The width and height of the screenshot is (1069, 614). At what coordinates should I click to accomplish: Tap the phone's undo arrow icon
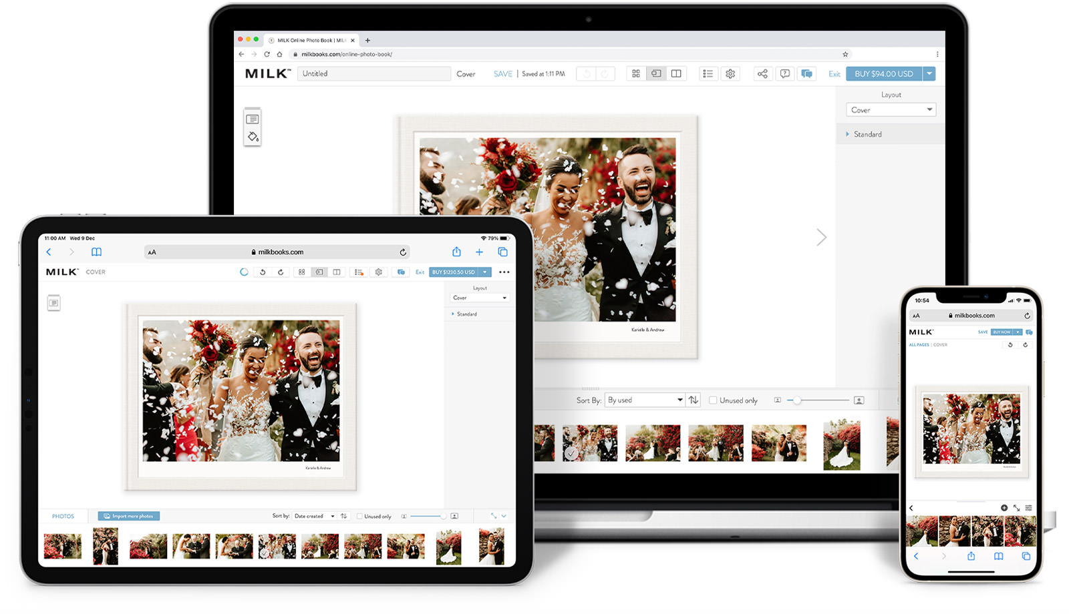point(1010,345)
